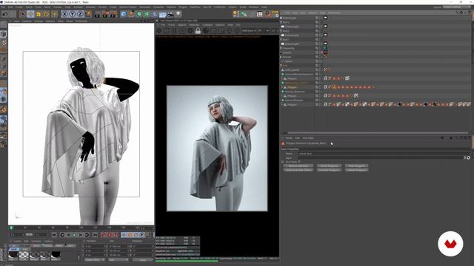Click Deselect Polygons button
This screenshot has height=266, width=474.
tap(329, 170)
